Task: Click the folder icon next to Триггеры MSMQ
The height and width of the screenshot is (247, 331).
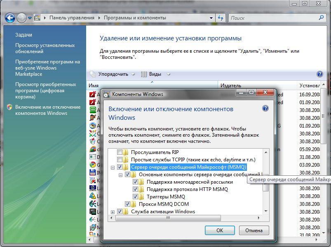Action: click(142, 197)
